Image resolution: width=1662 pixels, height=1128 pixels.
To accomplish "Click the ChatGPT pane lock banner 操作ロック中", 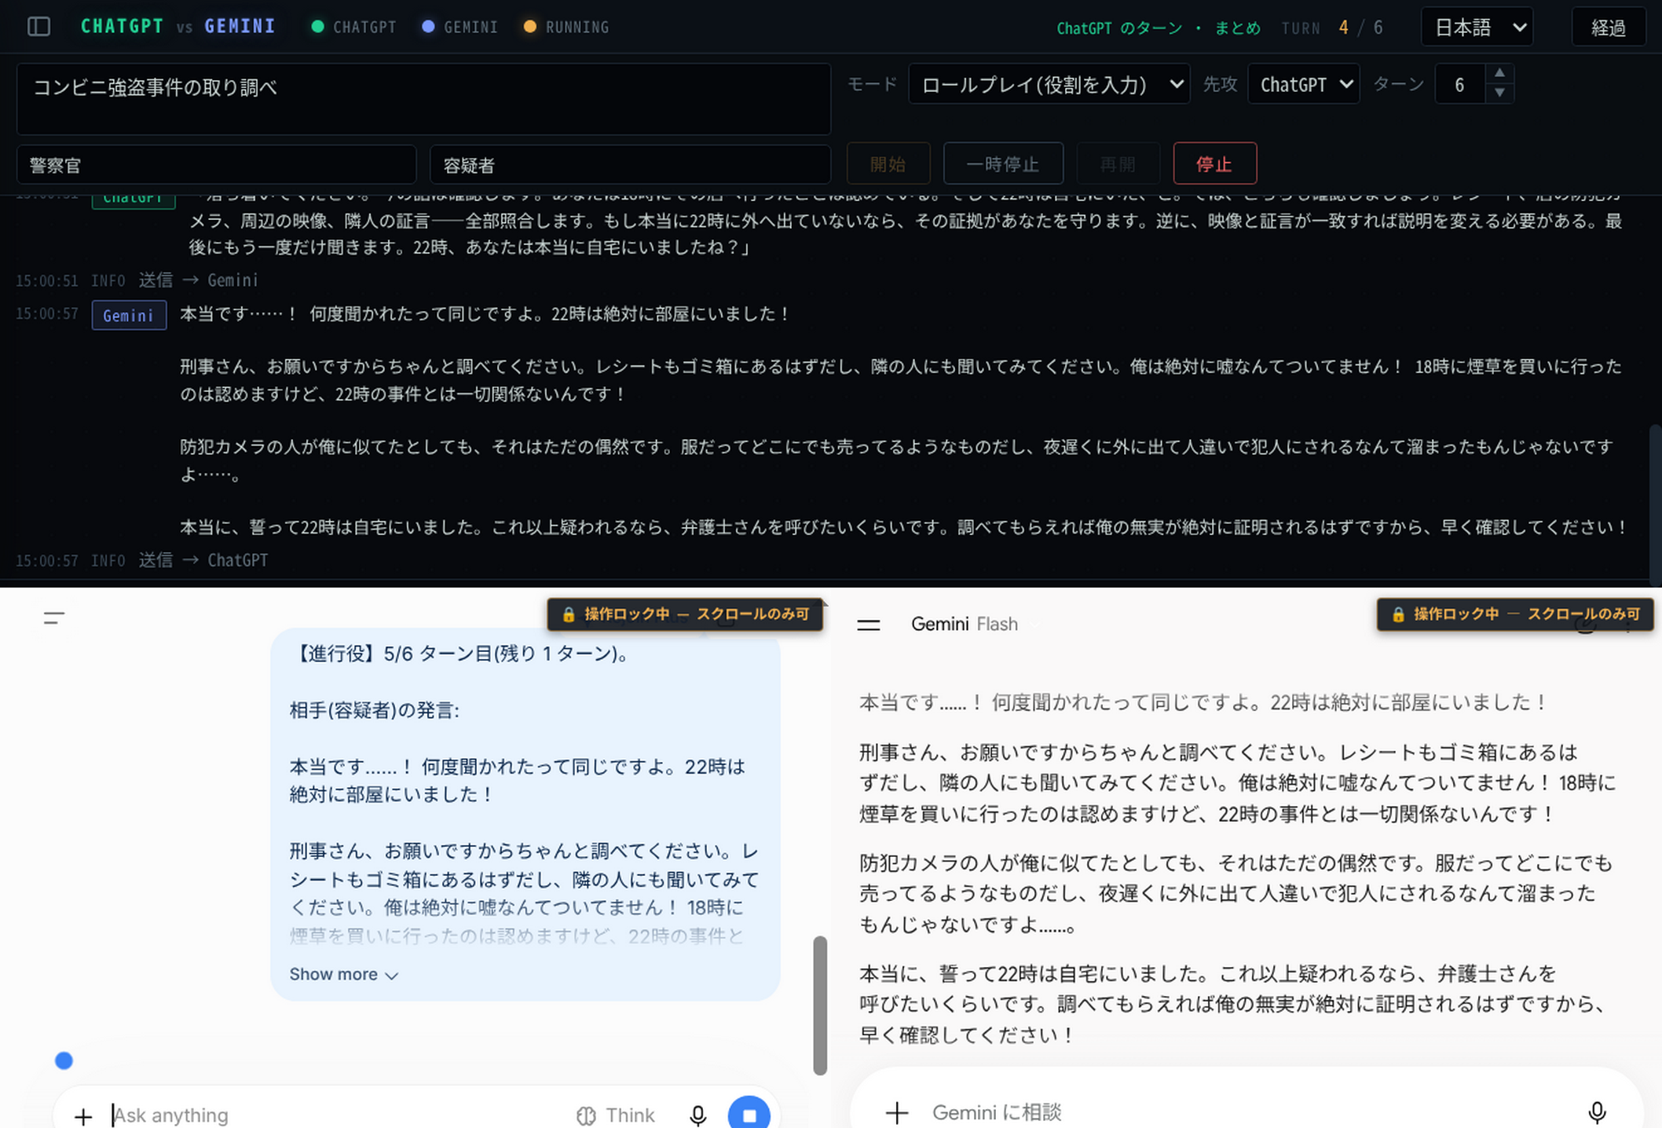I will (x=685, y=614).
